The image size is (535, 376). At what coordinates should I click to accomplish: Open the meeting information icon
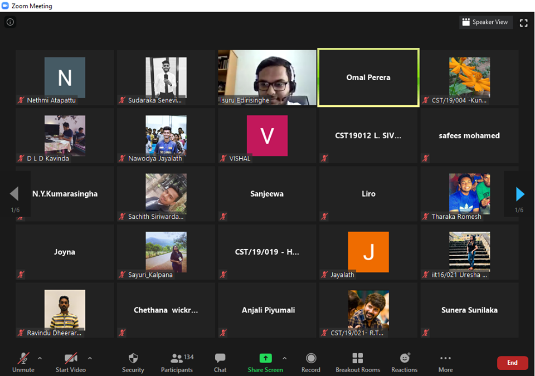10,22
